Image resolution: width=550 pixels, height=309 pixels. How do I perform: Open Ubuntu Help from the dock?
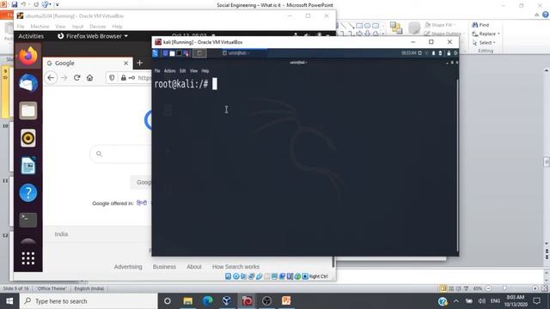(x=28, y=192)
